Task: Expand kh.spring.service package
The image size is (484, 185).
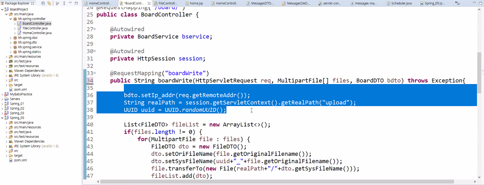Action: click(x=11, y=47)
